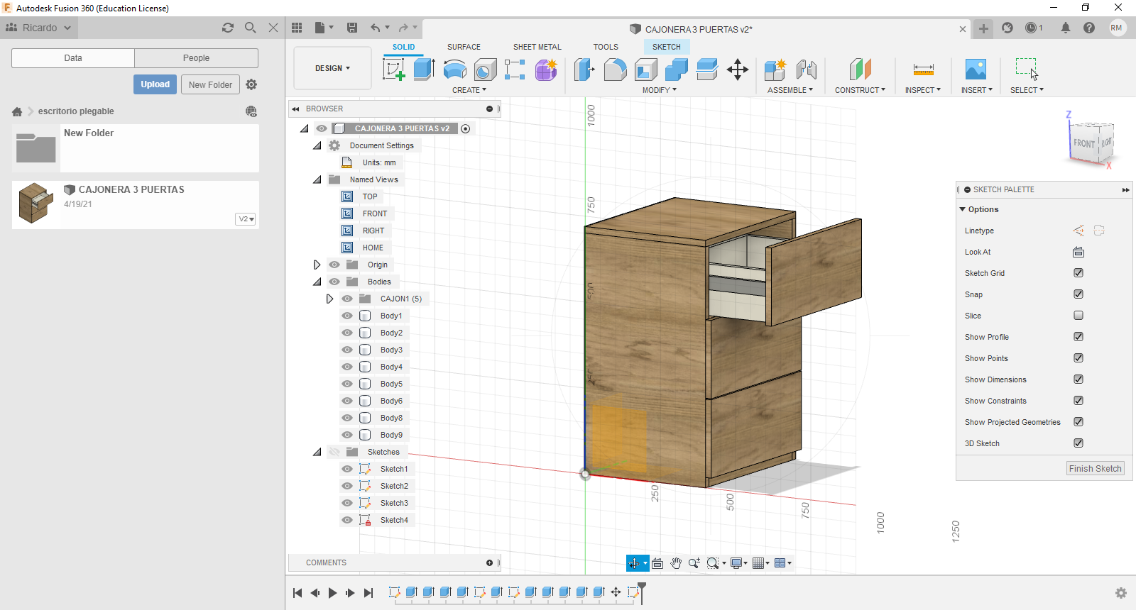Click the Create Sketch tool icon

(393, 70)
